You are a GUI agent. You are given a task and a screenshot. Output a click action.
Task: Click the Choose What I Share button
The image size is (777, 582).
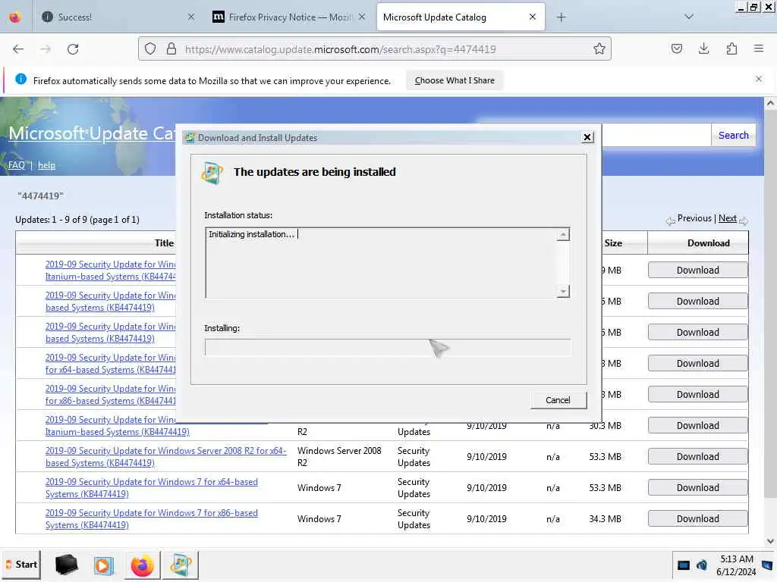pyautogui.click(x=455, y=80)
